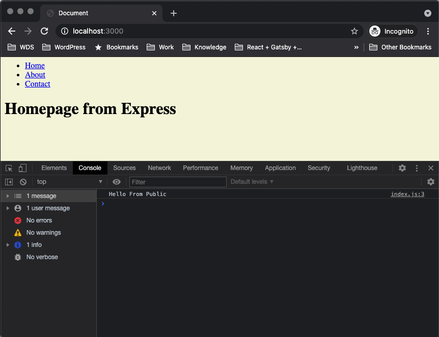Open the starred Bookmarks item

coord(117,47)
